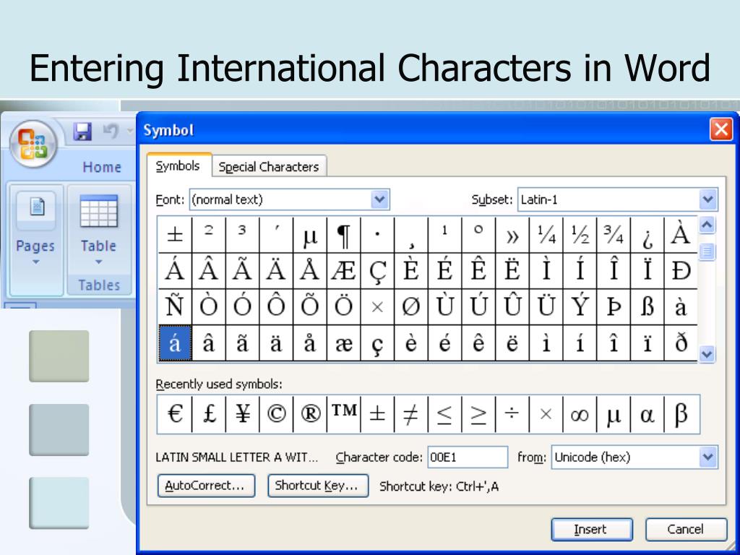Select the Ð capital eth symbol
The height and width of the screenshot is (555, 740).
681,271
